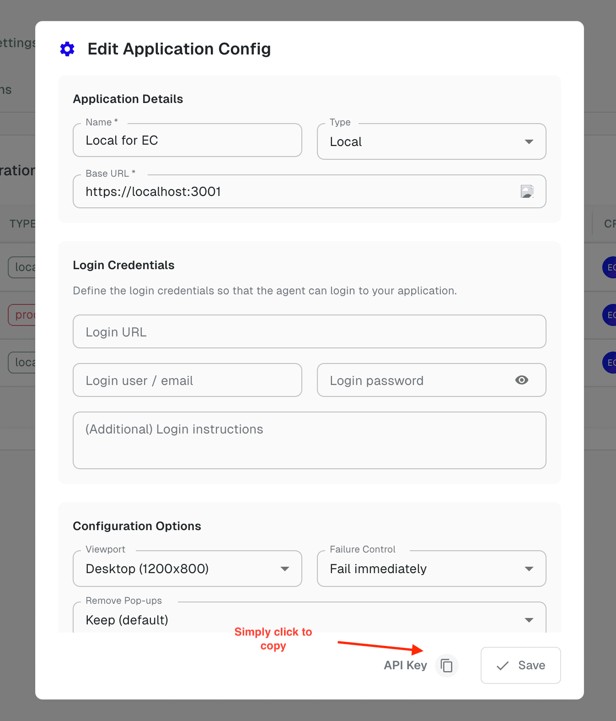
Task: Select the Login user / email field
Action: [187, 380]
